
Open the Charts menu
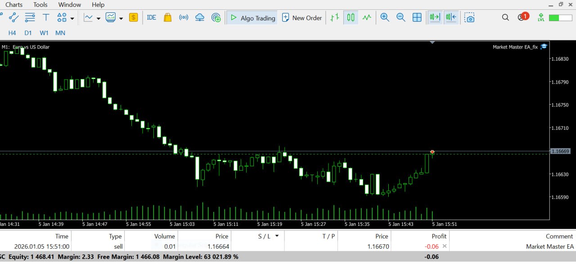(x=14, y=4)
